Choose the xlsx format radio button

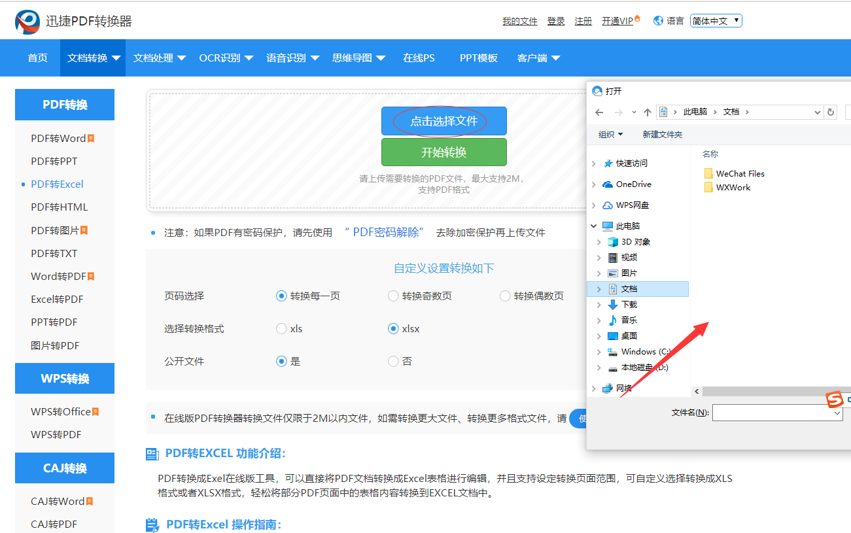tap(393, 328)
